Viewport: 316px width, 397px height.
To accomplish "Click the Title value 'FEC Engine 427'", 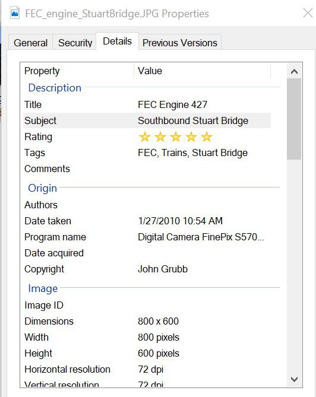I will (x=173, y=104).
